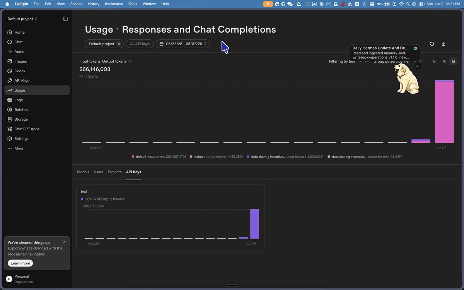This screenshot has width=464, height=290.
Task: Open the All API keys filter
Action: pyautogui.click(x=140, y=44)
